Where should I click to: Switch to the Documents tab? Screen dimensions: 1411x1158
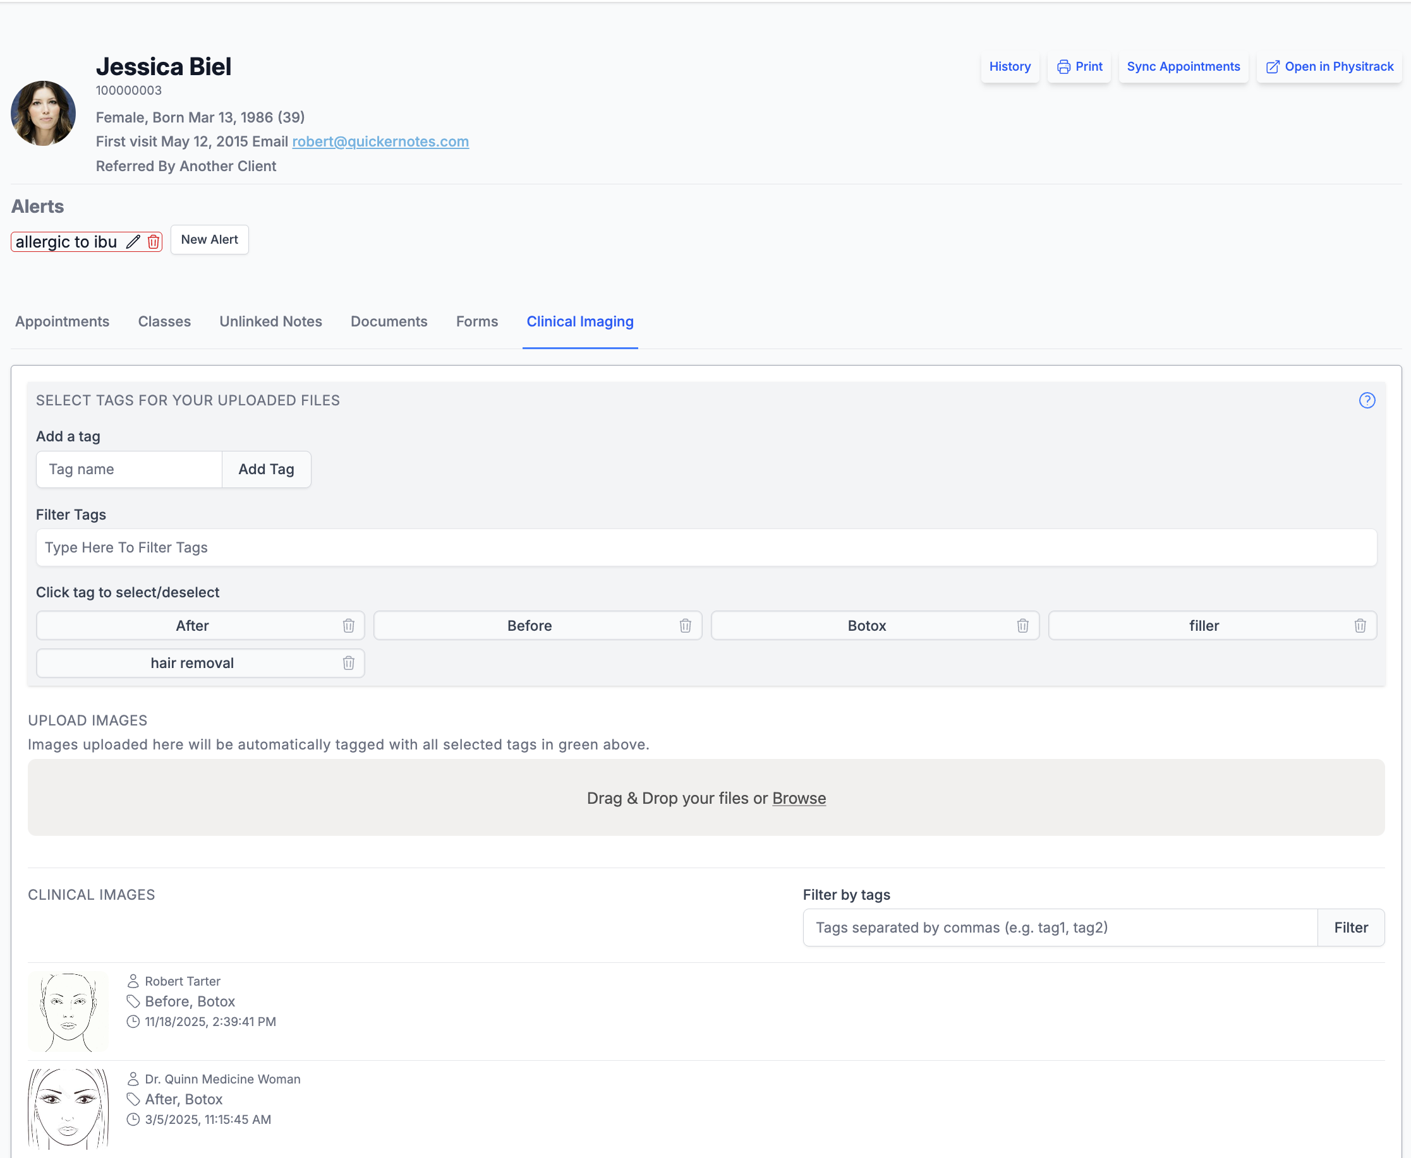[389, 321]
